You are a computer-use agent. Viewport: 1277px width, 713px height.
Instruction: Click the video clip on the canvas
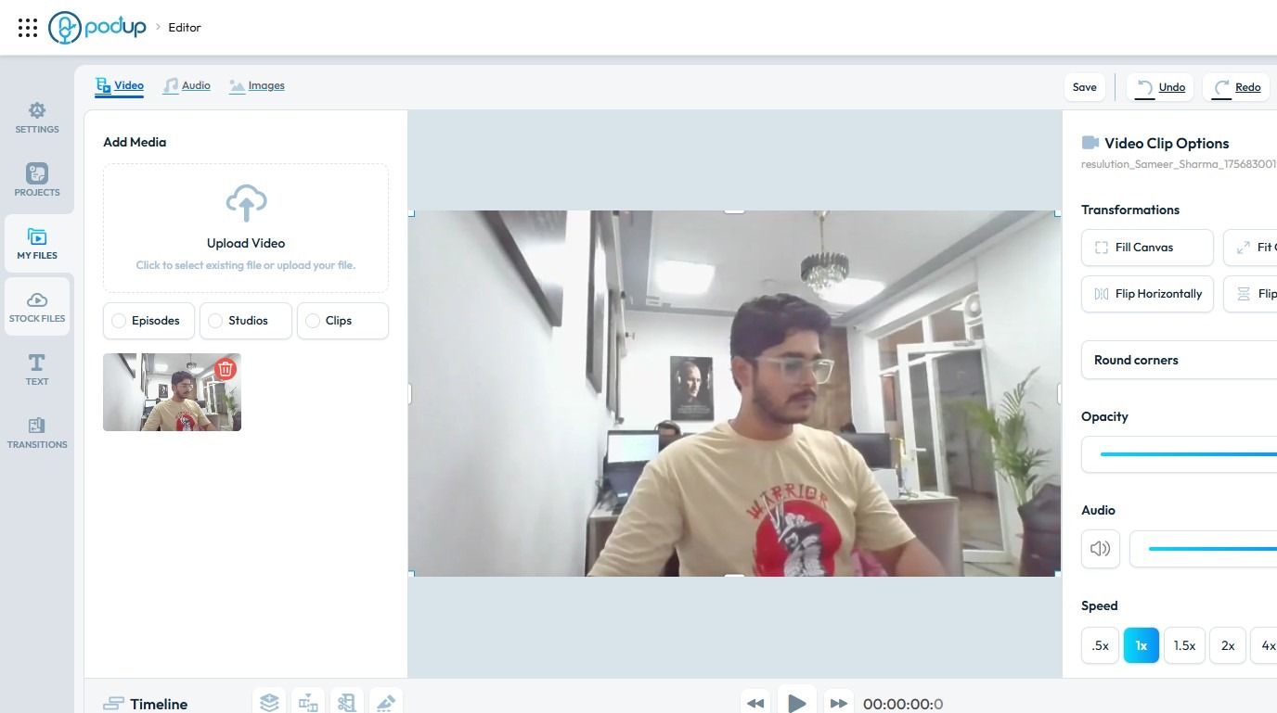point(734,393)
